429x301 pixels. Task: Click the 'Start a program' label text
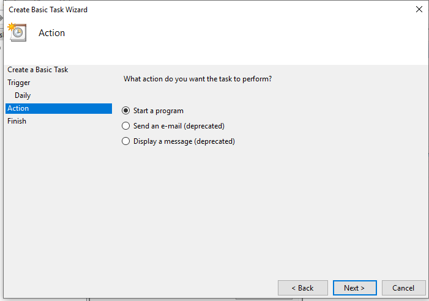coord(158,111)
